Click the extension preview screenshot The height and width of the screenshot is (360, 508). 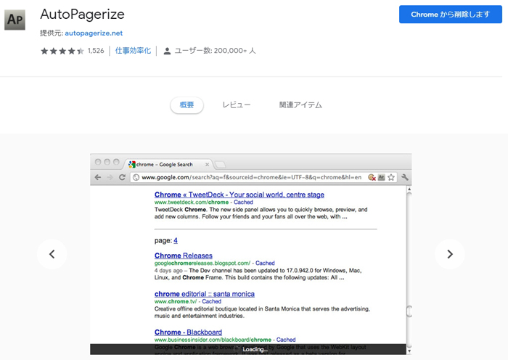point(251,254)
